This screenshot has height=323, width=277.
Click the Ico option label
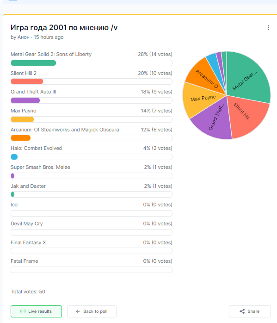pos(14,205)
